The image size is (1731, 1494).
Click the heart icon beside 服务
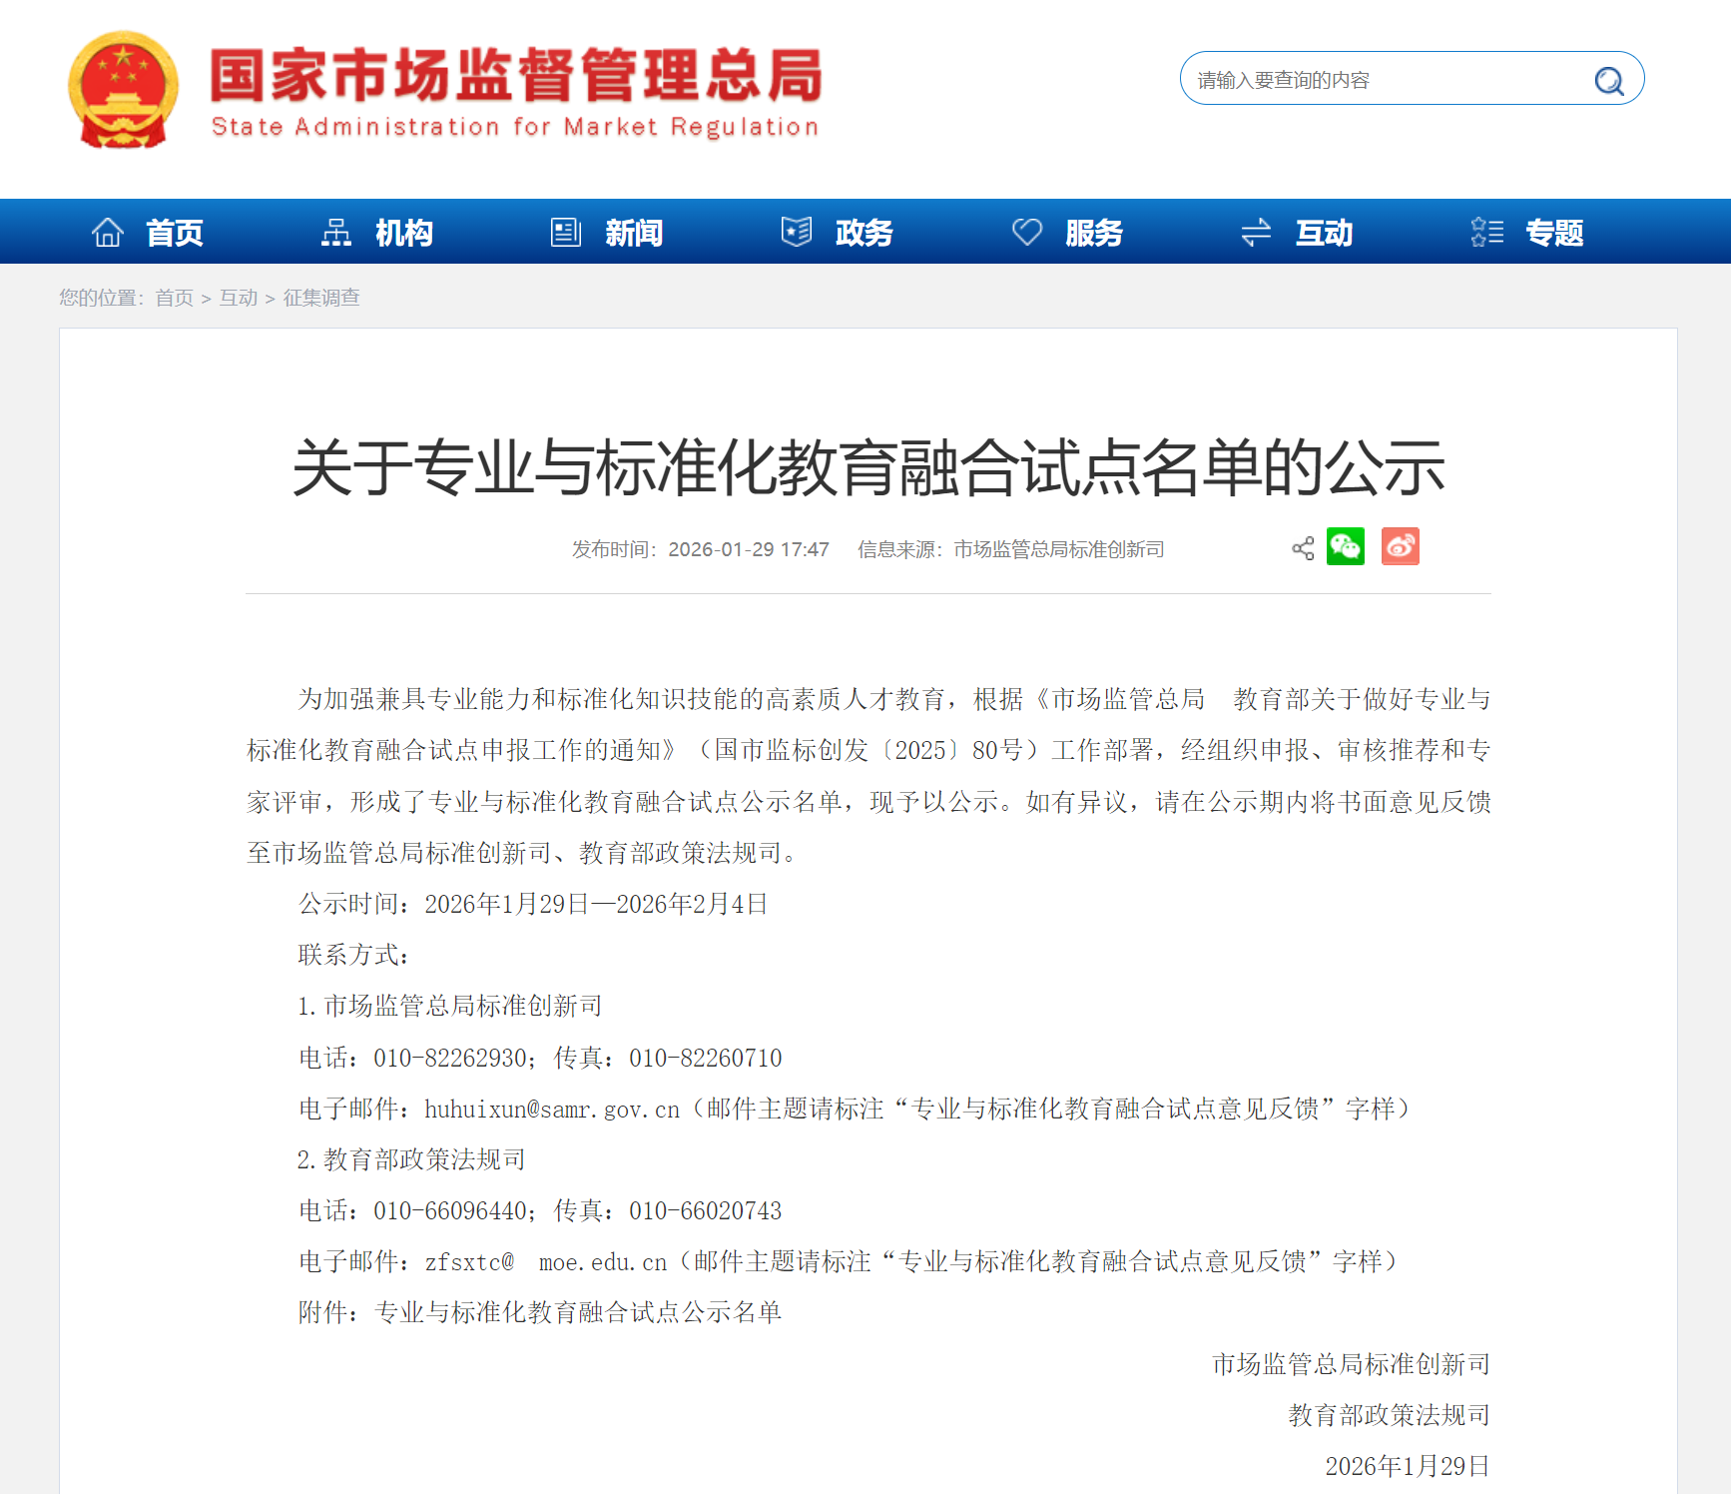pos(1026,233)
